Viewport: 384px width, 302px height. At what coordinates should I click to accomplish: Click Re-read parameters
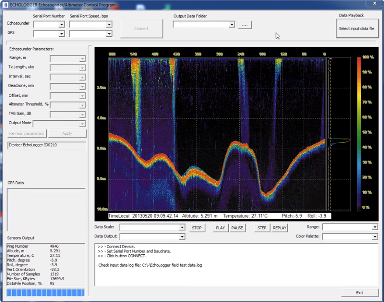[27, 133]
